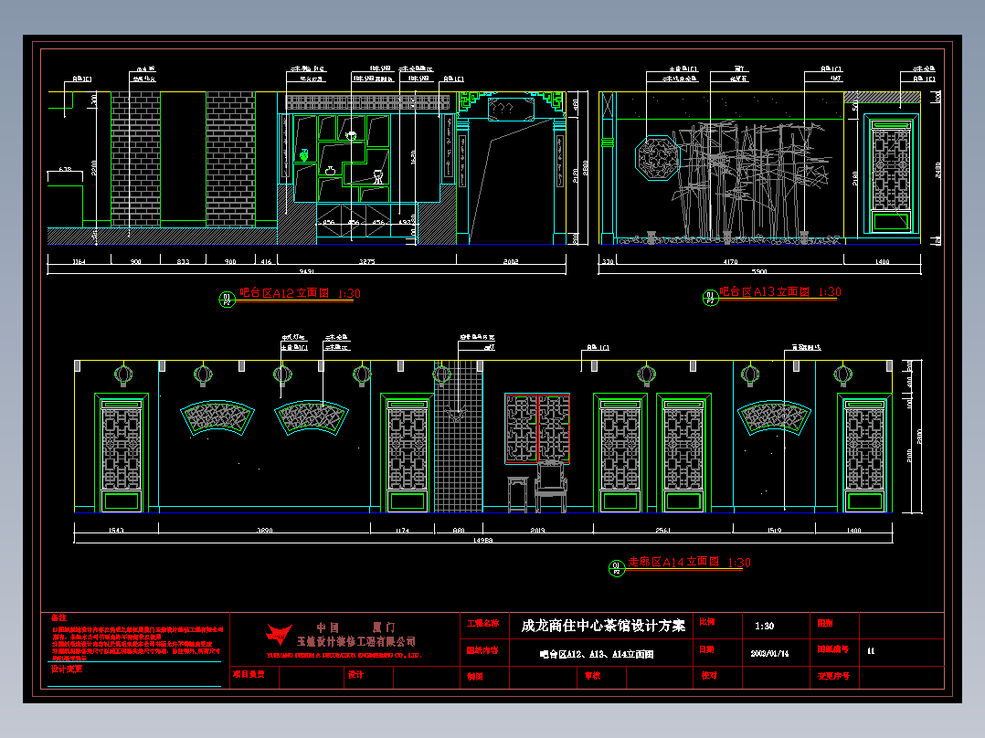Select the display shelf cabinet in A12 elevation

tap(342, 158)
